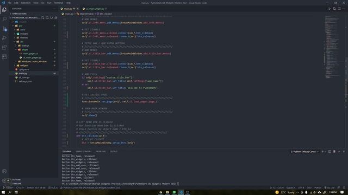The image size is (348, 195).
Task: Open Explorer more actions ellipsis
Action: tap(54, 9)
